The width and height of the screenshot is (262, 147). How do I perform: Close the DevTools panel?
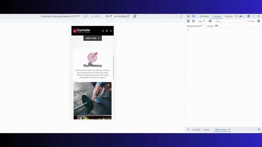[259, 16]
